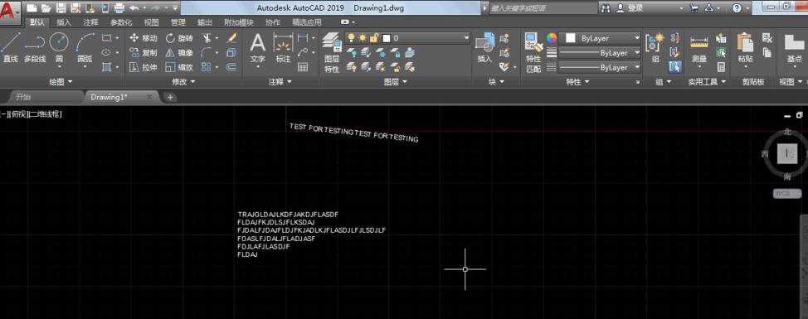This screenshot has height=319, width=808.
Task: Click Match Properties (特性匹配) icon
Action: tap(534, 52)
